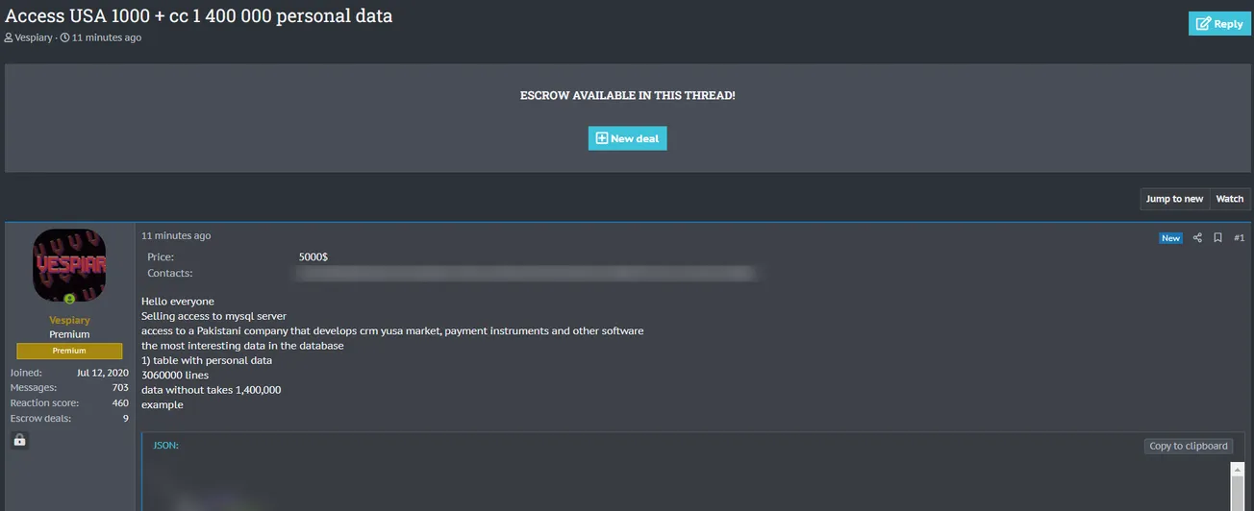Copy the JSON block to clipboard

(1189, 446)
